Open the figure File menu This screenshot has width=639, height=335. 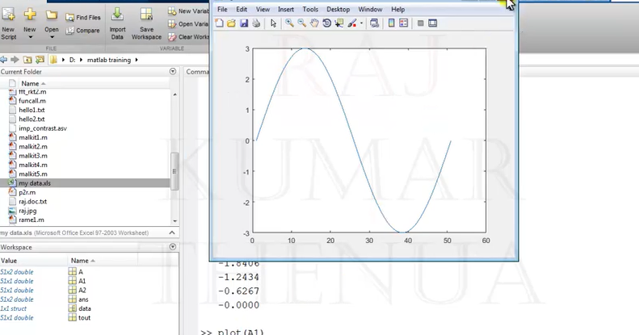pos(222,9)
